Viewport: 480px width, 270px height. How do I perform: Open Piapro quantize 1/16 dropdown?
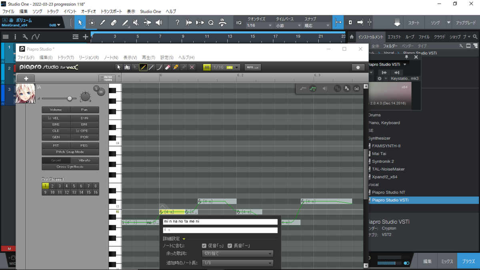(x=226, y=67)
